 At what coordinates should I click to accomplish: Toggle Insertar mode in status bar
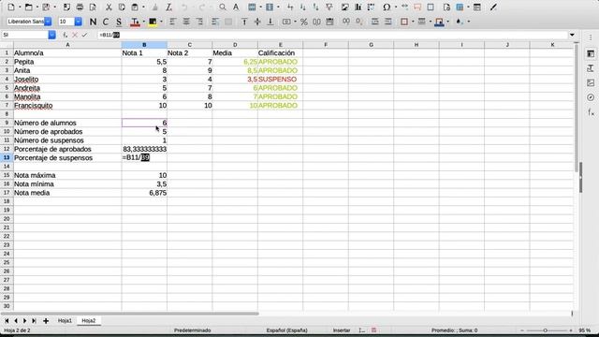tap(341, 330)
